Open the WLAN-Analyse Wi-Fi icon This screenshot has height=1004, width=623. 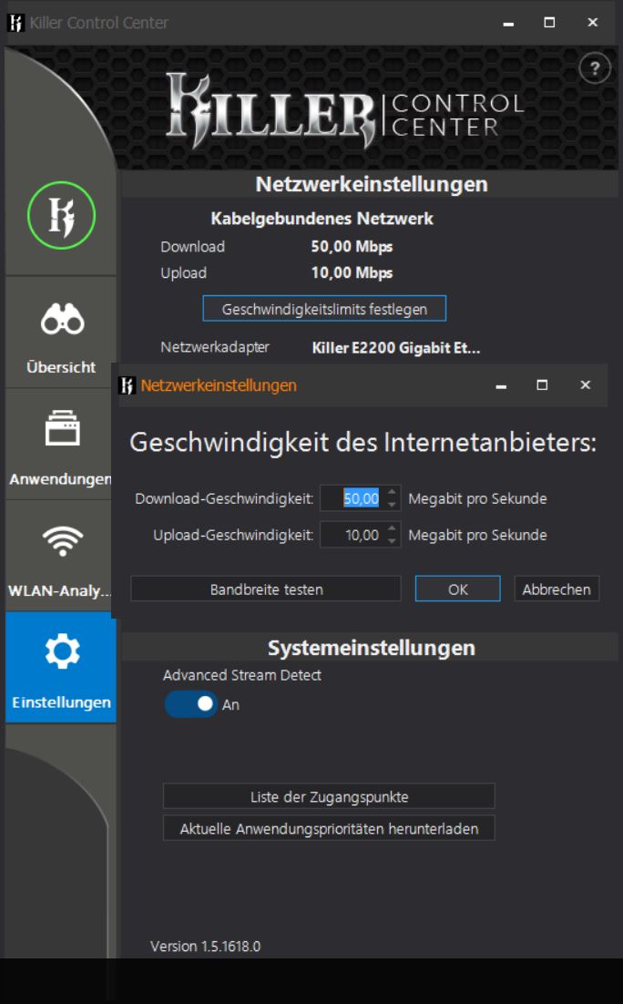pos(61,556)
